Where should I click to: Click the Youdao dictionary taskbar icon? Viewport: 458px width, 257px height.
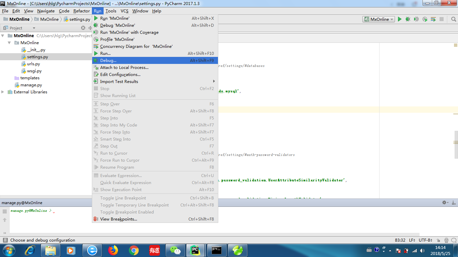pos(155,250)
